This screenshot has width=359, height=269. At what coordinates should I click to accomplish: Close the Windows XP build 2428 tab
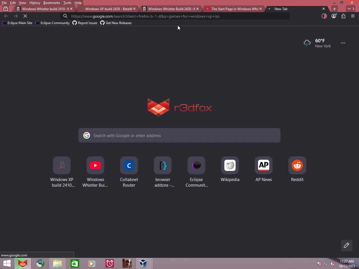(134, 9)
